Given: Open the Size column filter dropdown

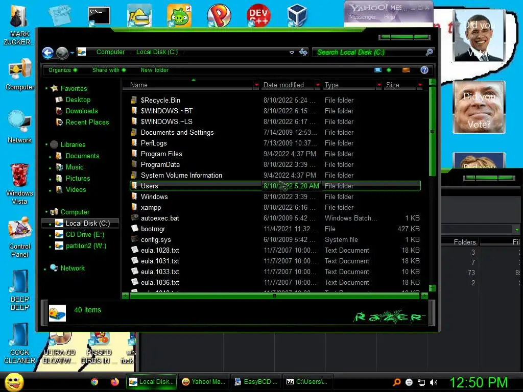Looking at the screenshot, I should (420, 85).
